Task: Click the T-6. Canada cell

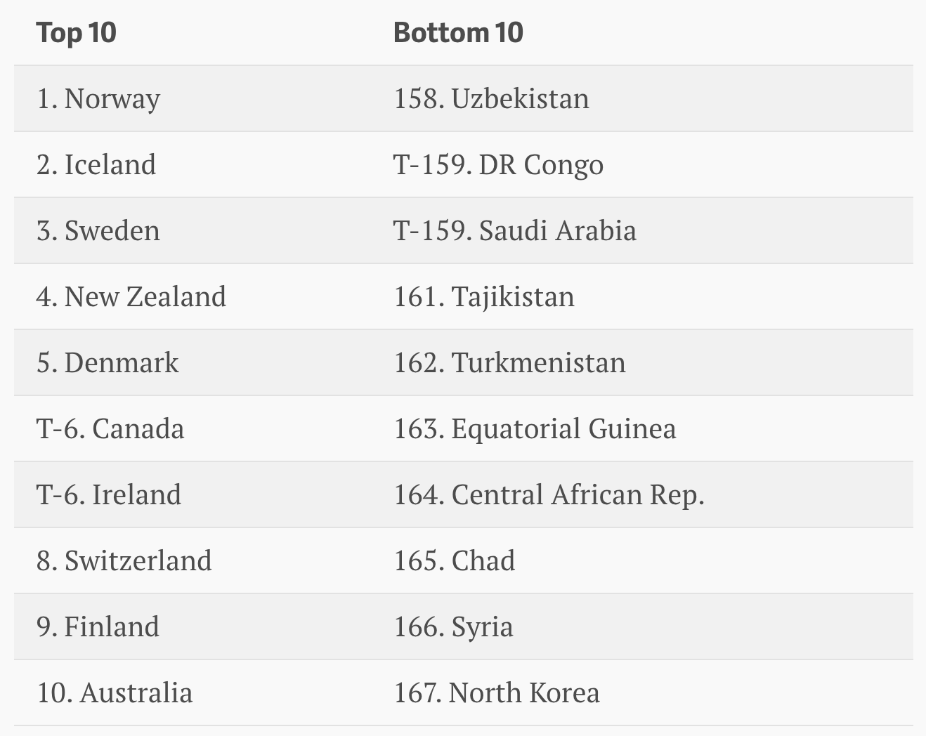Action: coord(110,429)
